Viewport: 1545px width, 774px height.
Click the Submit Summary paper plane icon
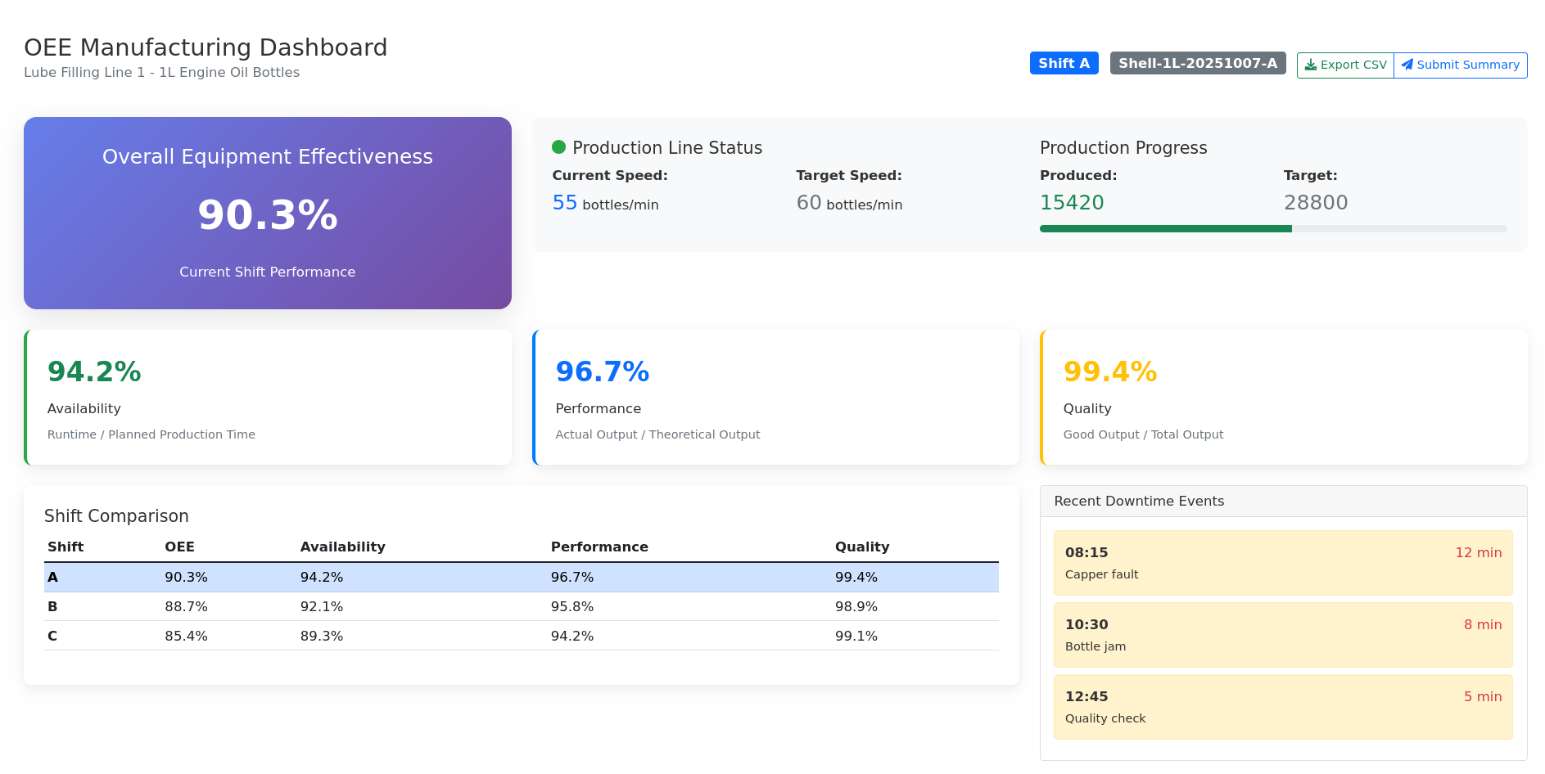(1407, 65)
